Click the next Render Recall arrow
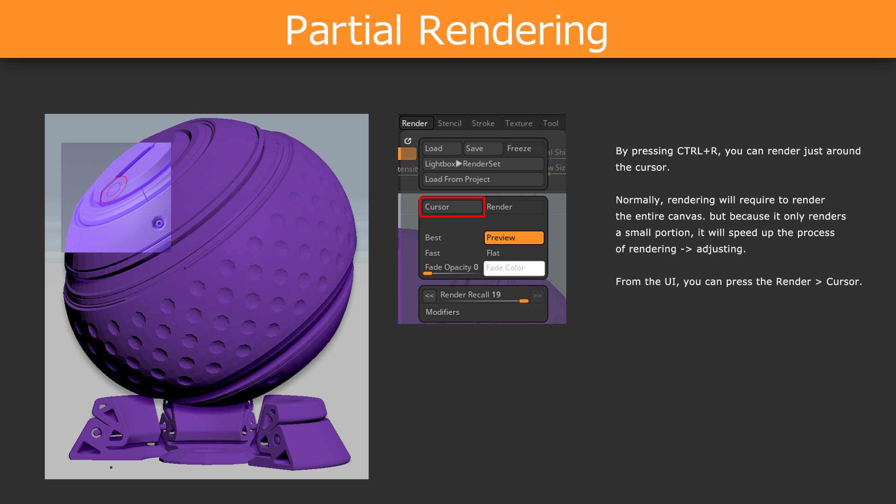Viewport: 896px width, 504px height. pos(537,295)
